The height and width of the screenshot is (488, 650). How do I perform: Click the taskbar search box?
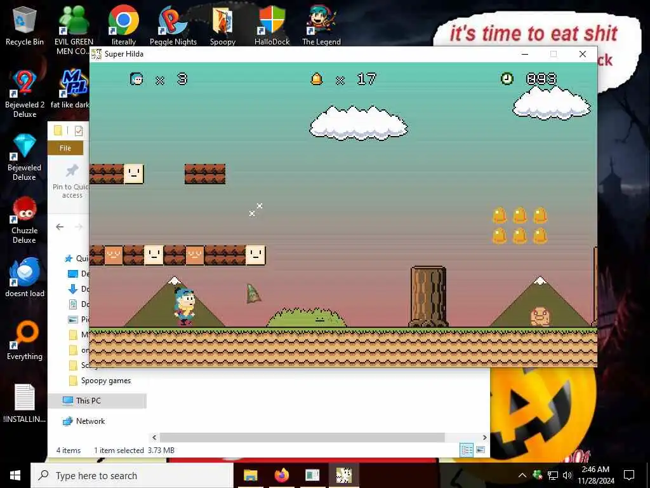132,475
